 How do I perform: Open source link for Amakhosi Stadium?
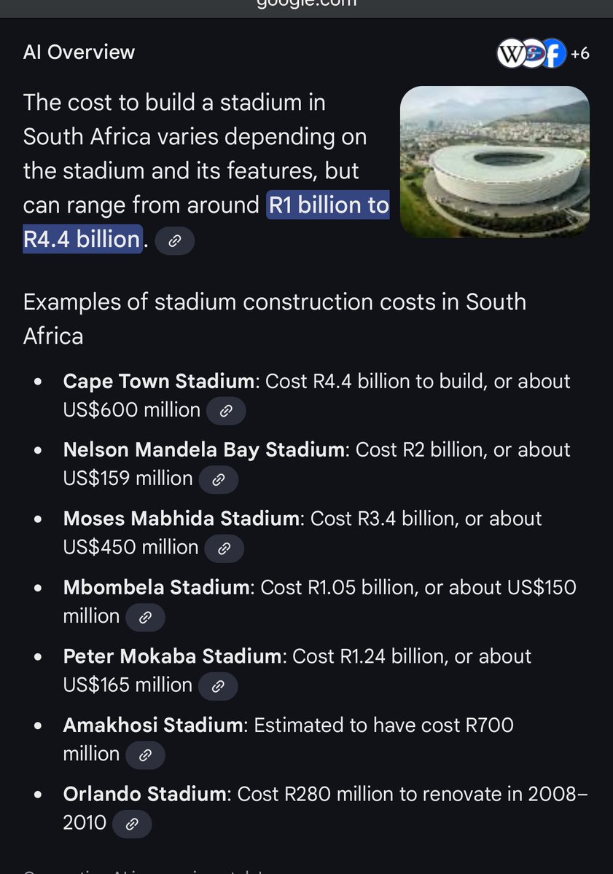click(x=145, y=755)
